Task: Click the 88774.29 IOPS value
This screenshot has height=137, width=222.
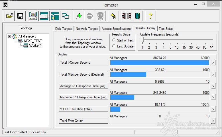Action: point(160,58)
